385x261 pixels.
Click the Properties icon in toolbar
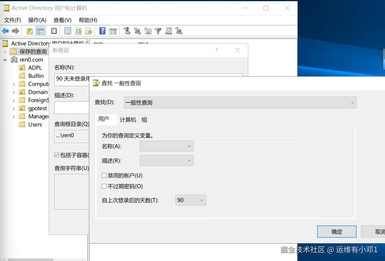[x=68, y=31]
